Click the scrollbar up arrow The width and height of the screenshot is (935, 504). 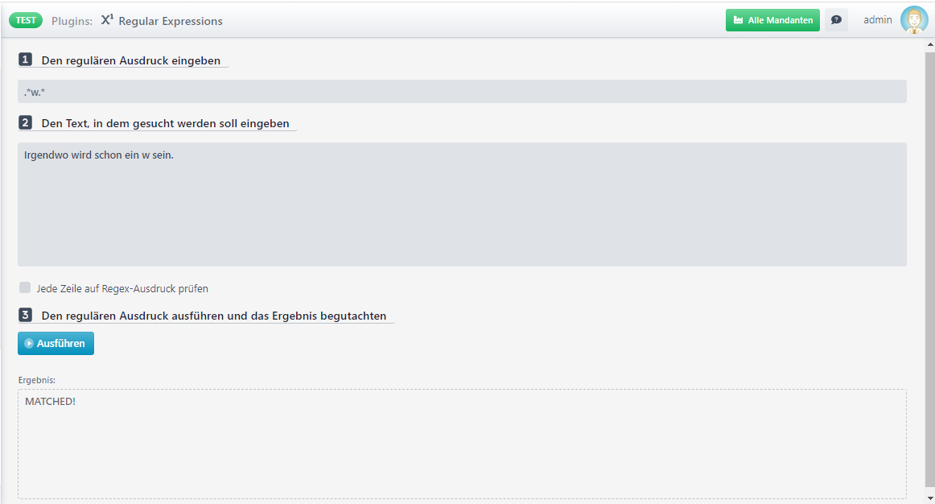930,45
